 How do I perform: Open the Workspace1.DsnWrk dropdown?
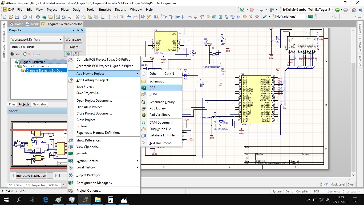(x=60, y=40)
